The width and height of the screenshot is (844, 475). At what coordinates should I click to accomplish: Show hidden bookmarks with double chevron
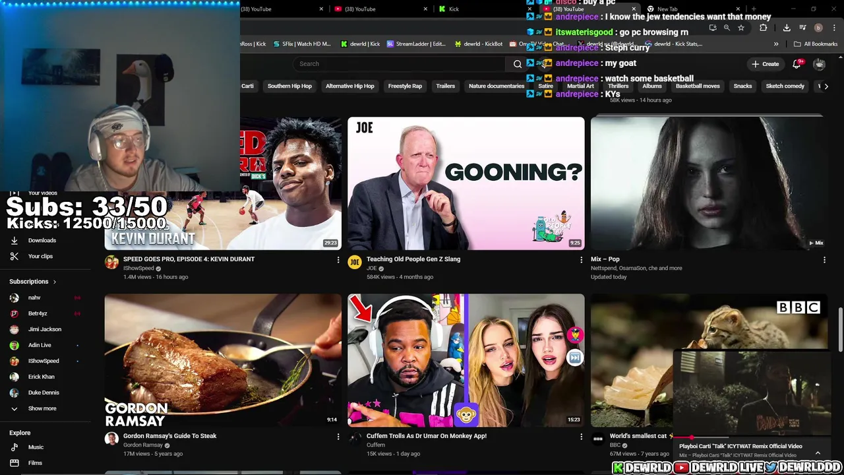coord(776,44)
